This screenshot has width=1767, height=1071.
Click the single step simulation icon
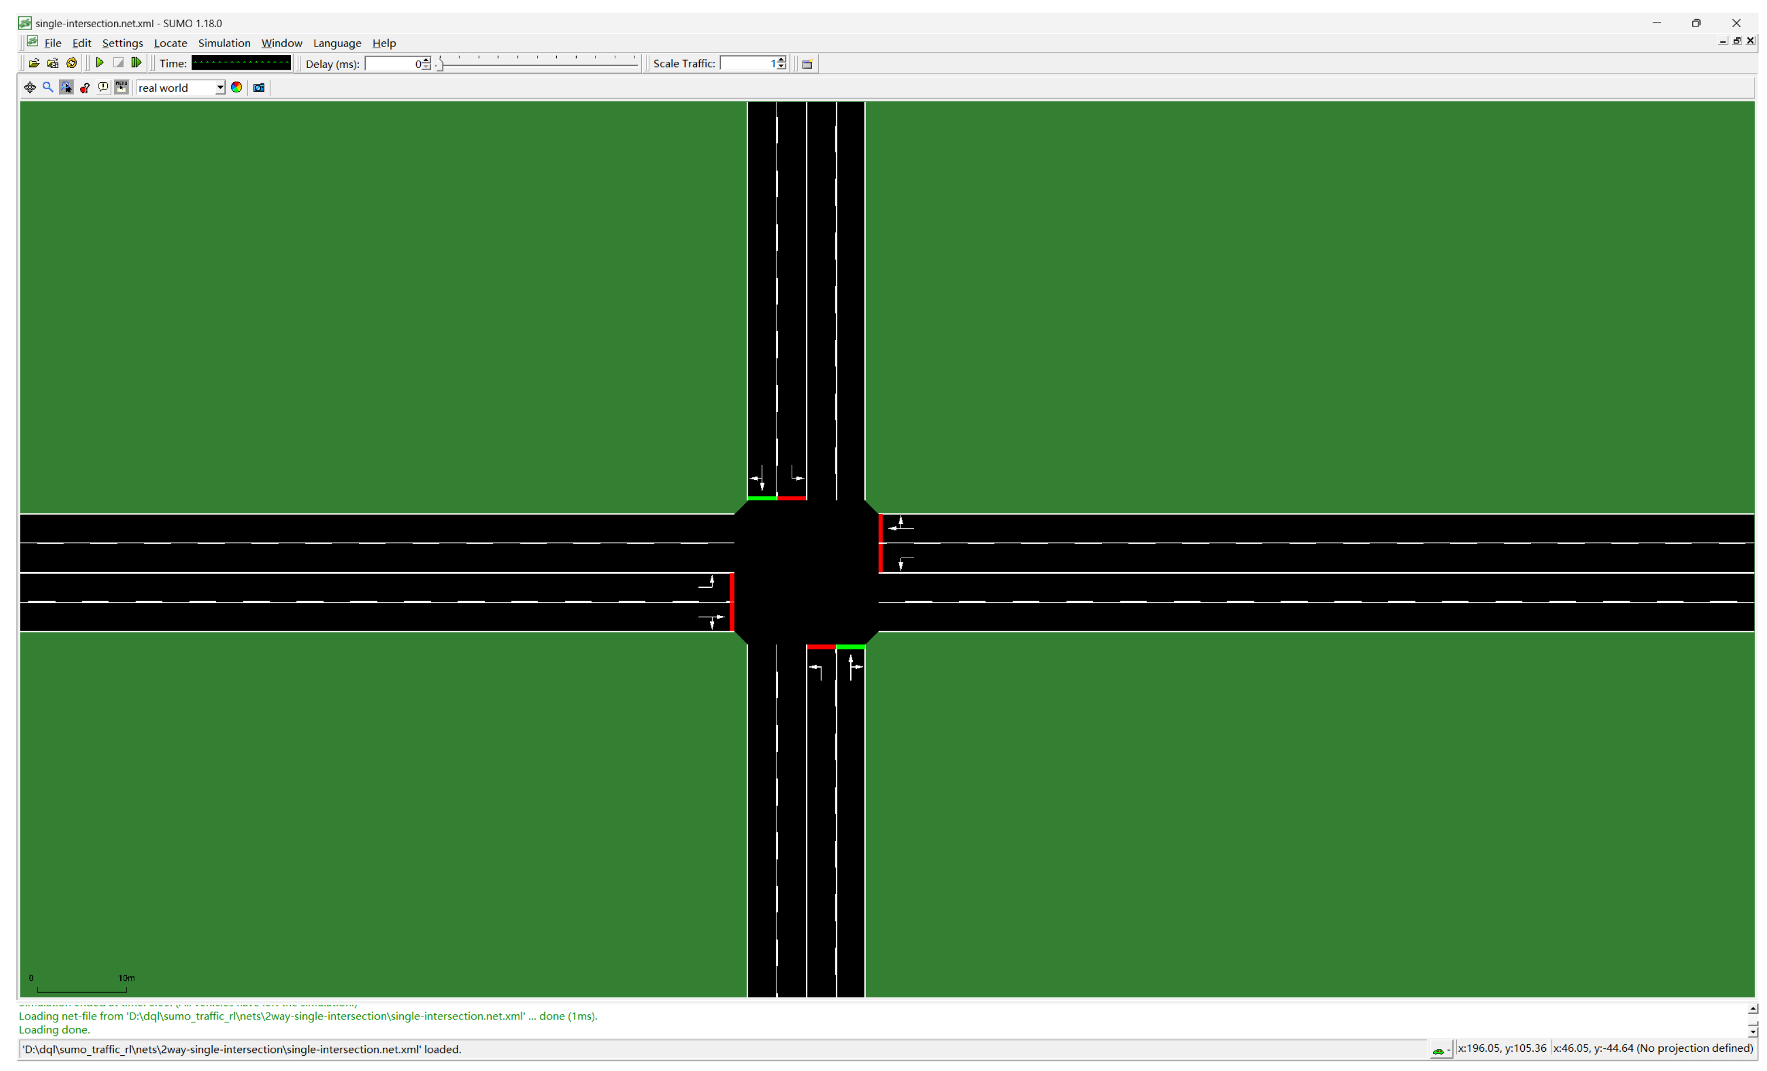tap(136, 63)
